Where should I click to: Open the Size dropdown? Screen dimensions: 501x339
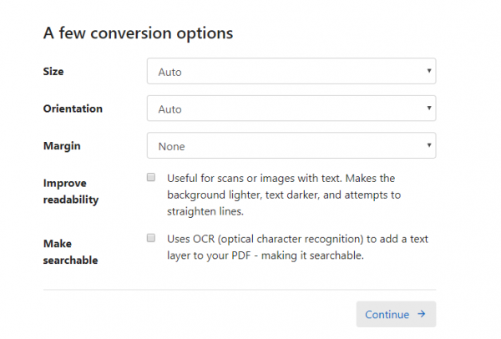(x=291, y=71)
